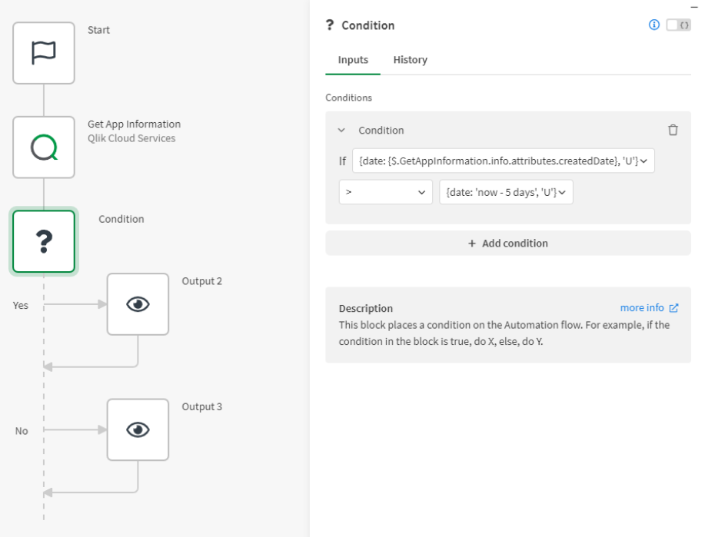This screenshot has width=705, height=537.
Task: Switch to the History tab
Action: [x=410, y=60]
